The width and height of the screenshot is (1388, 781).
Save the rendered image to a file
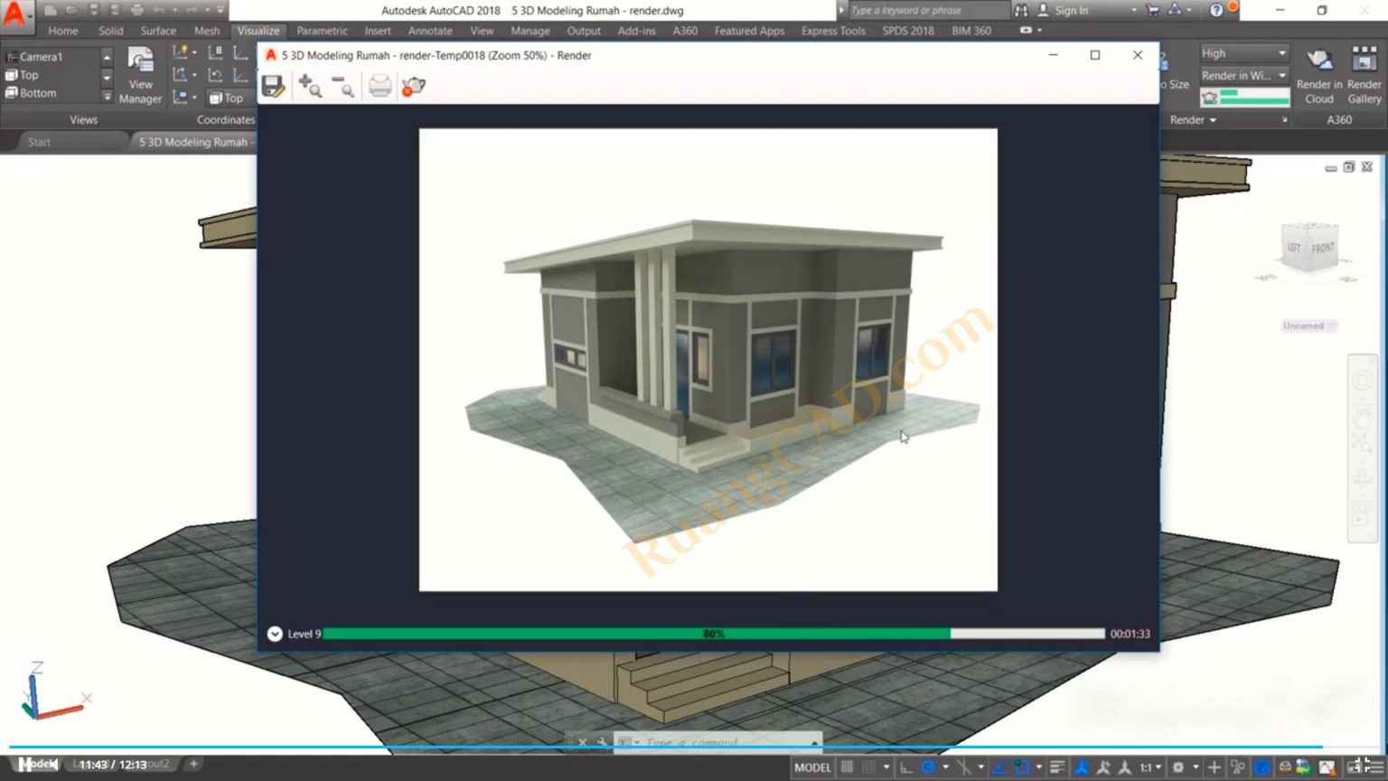point(272,85)
